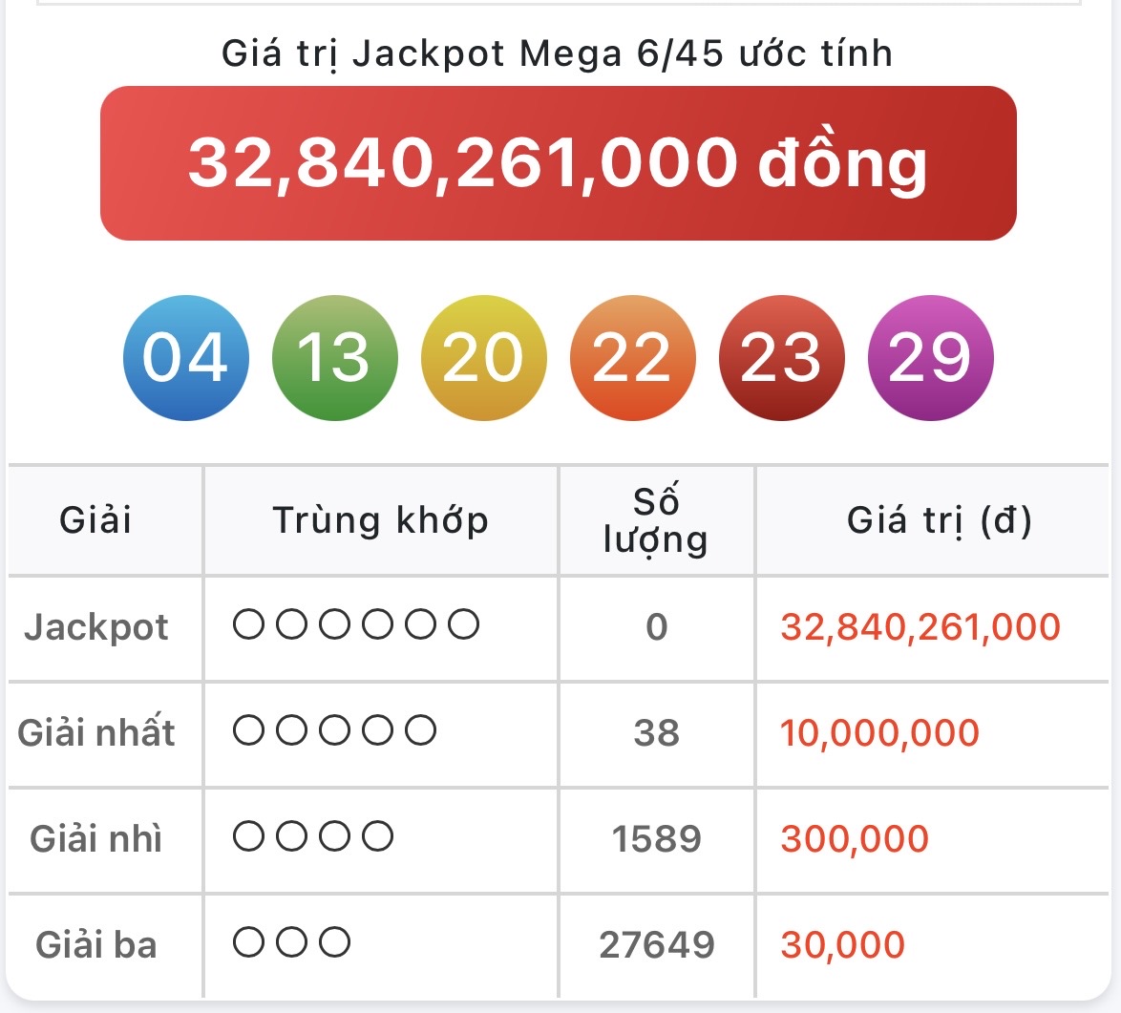Click the Giải nhì prize value 300,000
Image resolution: width=1121 pixels, height=1013 pixels.
[x=855, y=839]
